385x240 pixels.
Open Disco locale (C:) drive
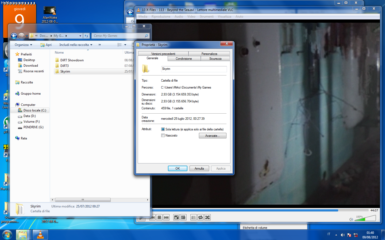point(35,110)
